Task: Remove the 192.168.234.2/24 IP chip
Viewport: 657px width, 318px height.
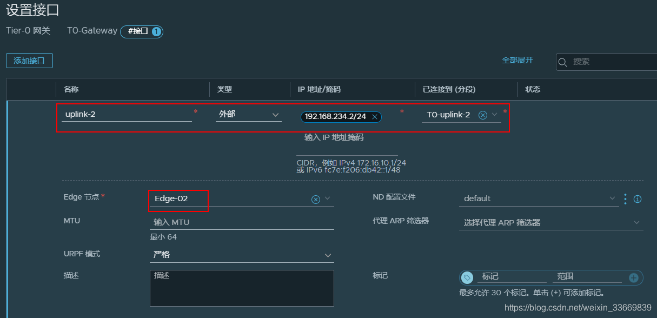Action: [x=375, y=117]
